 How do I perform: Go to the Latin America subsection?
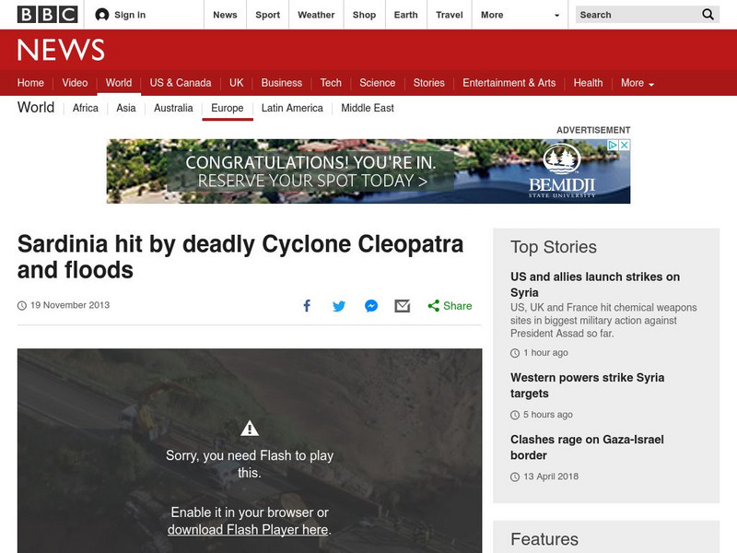(x=292, y=108)
